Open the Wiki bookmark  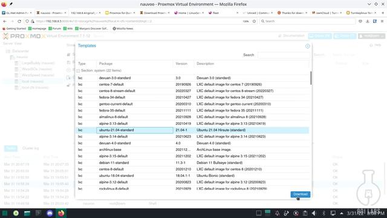(x=68, y=28)
